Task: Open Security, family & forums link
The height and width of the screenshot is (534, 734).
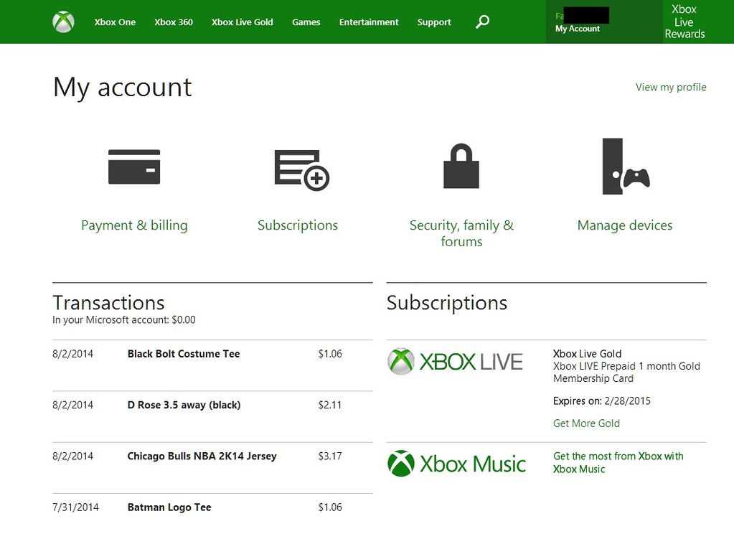Action: click(x=461, y=233)
